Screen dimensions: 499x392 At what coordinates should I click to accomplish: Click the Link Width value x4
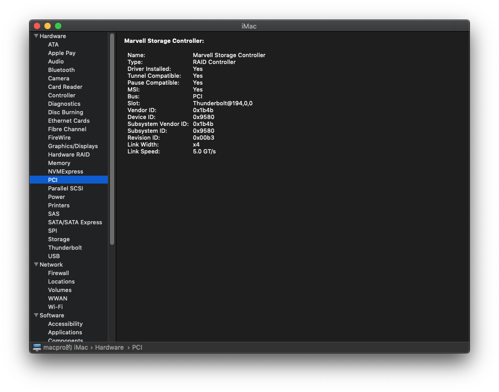coord(196,144)
